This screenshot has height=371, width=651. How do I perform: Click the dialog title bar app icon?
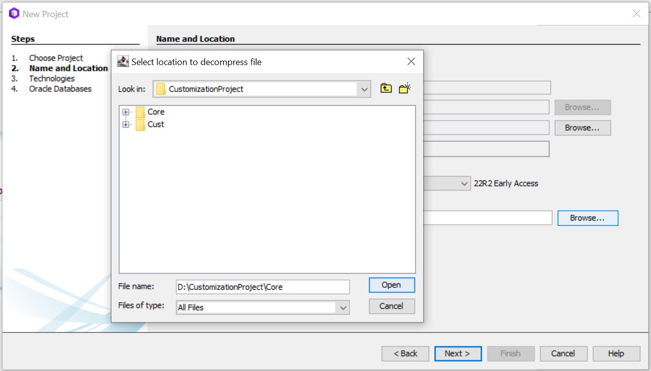click(123, 62)
